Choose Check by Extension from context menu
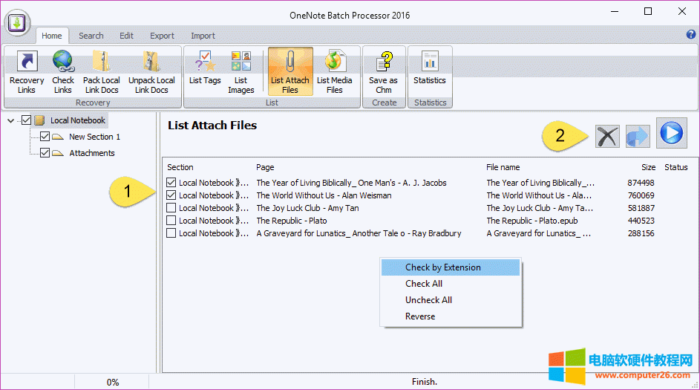Image resolution: width=700 pixels, height=390 pixels. [x=442, y=267]
